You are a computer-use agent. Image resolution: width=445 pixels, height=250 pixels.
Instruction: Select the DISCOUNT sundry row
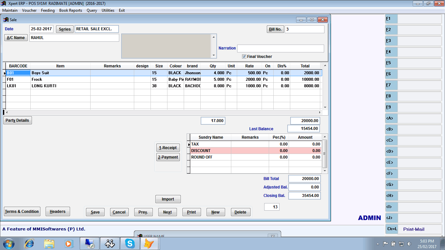(x=210, y=151)
